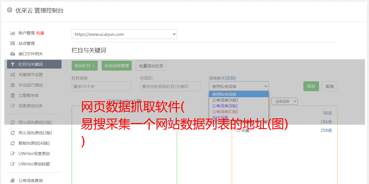Go to 站点管理 in the sidebar
The height and width of the screenshot is (184, 369).
point(27,43)
